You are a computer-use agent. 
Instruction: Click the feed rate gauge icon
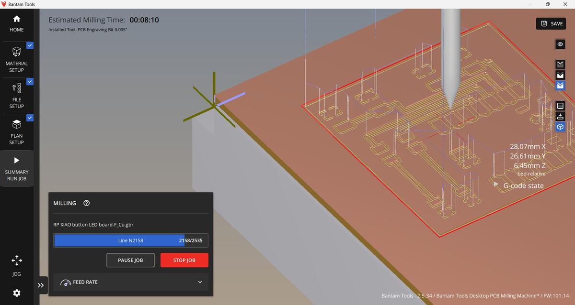(66, 283)
